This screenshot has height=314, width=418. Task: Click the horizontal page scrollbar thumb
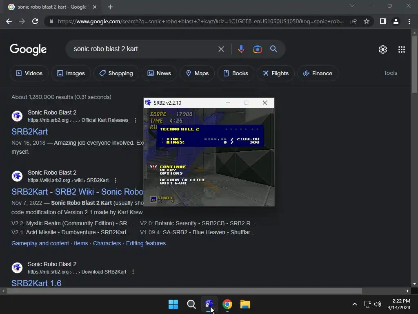(x=184, y=291)
